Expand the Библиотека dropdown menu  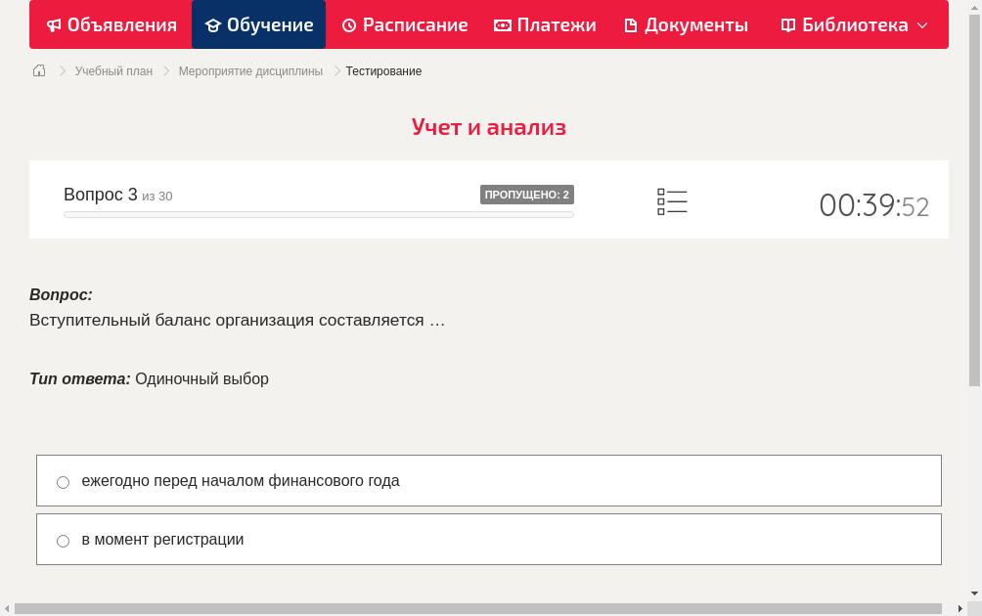pos(923,24)
